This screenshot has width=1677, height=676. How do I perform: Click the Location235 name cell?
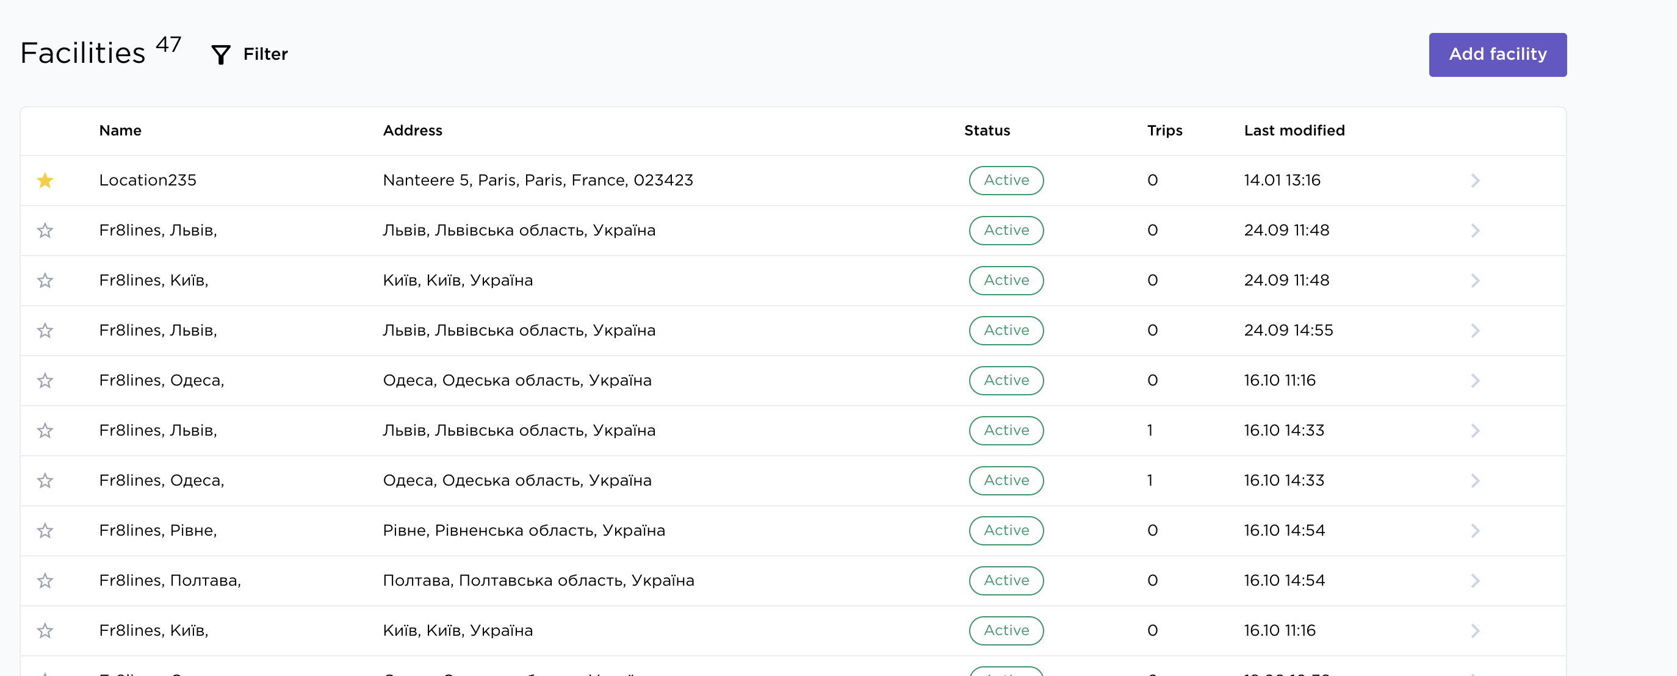pyautogui.click(x=148, y=180)
